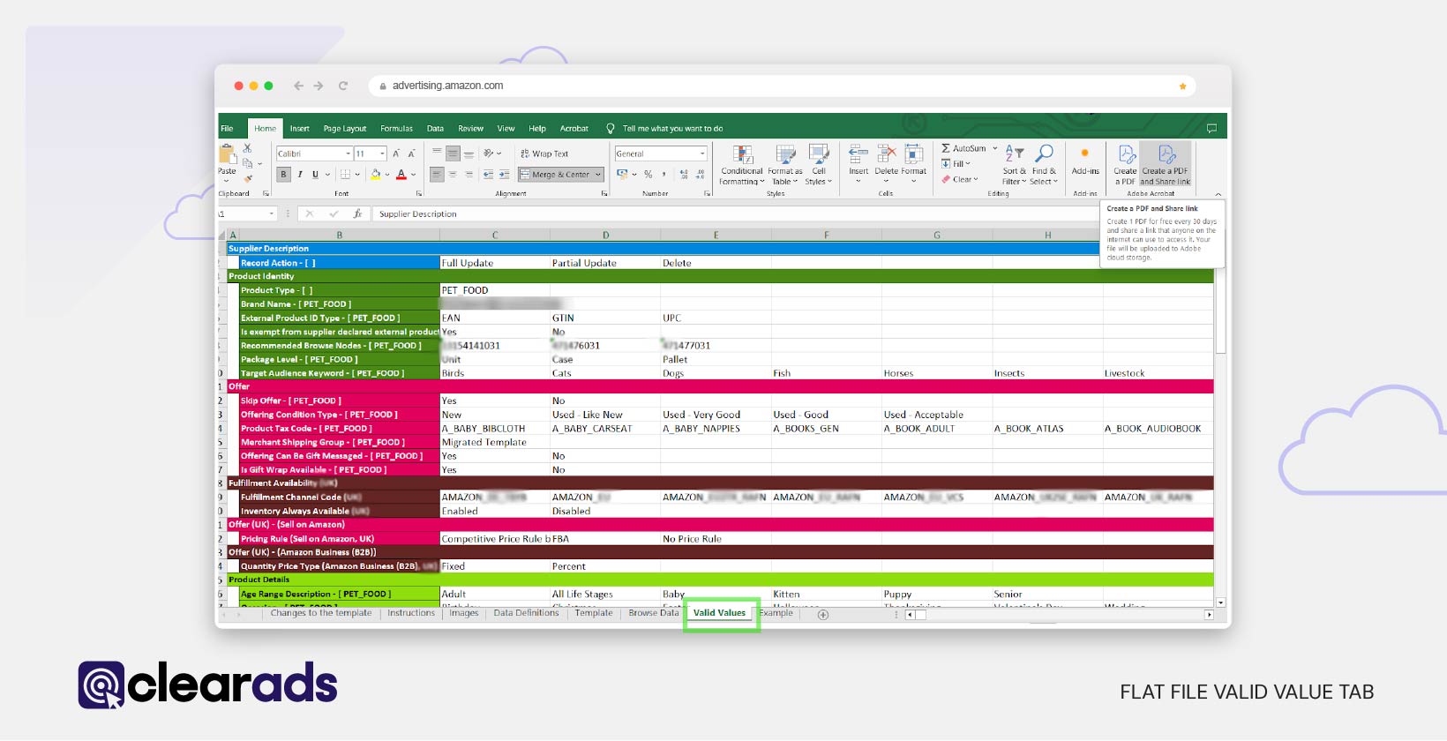Switch to the Template sheet tab
The width and height of the screenshot is (1447, 741).
[x=594, y=613]
